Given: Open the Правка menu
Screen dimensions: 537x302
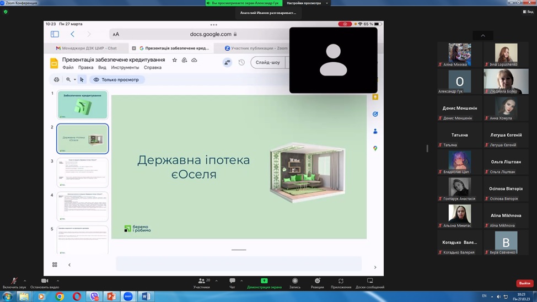Looking at the screenshot, I should (85, 67).
